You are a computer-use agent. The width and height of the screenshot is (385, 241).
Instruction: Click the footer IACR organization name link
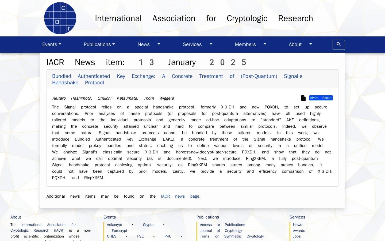pos(43,228)
